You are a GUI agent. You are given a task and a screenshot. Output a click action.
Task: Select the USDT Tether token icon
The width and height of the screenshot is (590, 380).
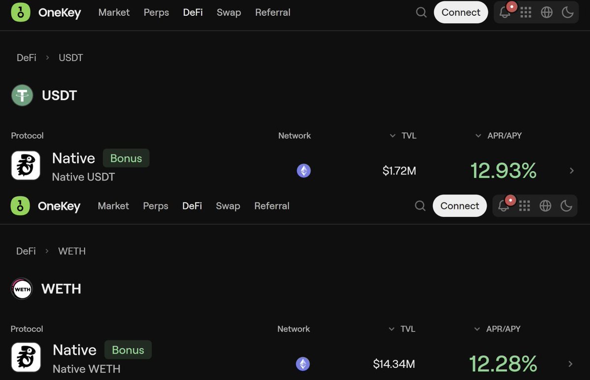(x=22, y=95)
